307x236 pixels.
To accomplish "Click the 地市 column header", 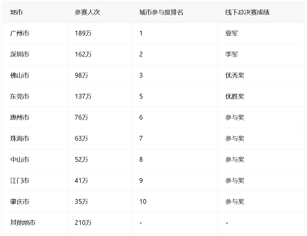I will point(17,12).
